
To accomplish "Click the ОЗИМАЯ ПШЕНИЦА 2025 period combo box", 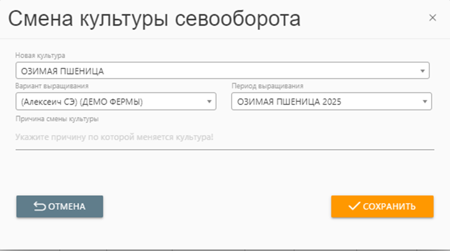I will pyautogui.click(x=325, y=102).
